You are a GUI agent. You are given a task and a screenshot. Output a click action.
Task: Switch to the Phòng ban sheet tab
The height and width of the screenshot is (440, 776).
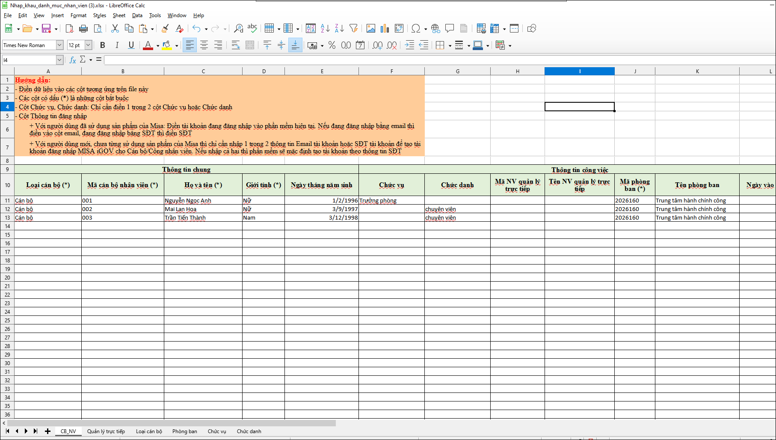(x=185, y=431)
